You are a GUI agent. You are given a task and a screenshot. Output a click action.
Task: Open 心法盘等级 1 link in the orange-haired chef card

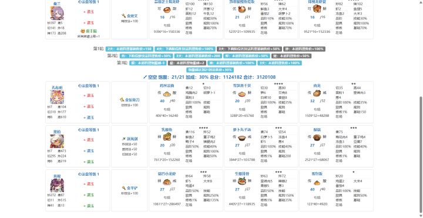point(89,86)
